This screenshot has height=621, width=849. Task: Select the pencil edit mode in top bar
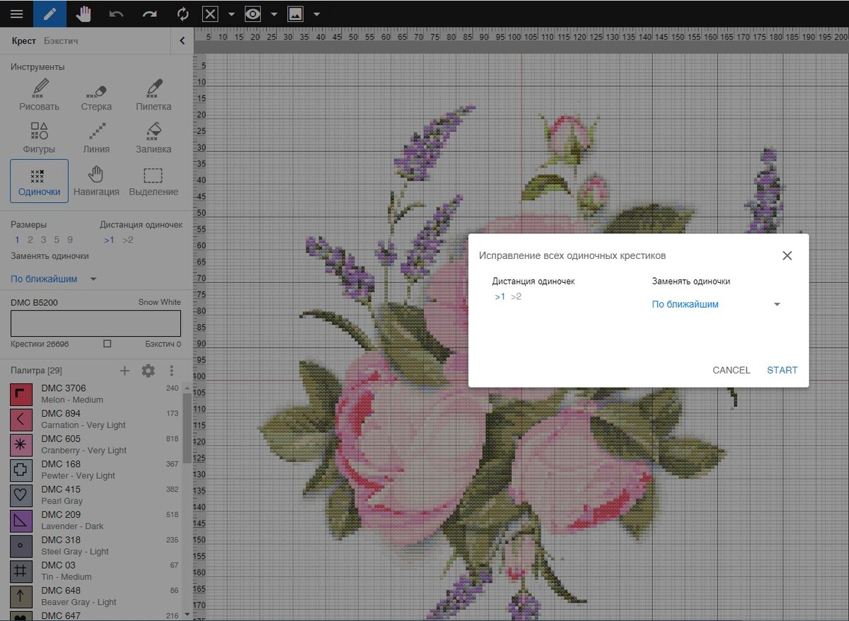coord(50,13)
